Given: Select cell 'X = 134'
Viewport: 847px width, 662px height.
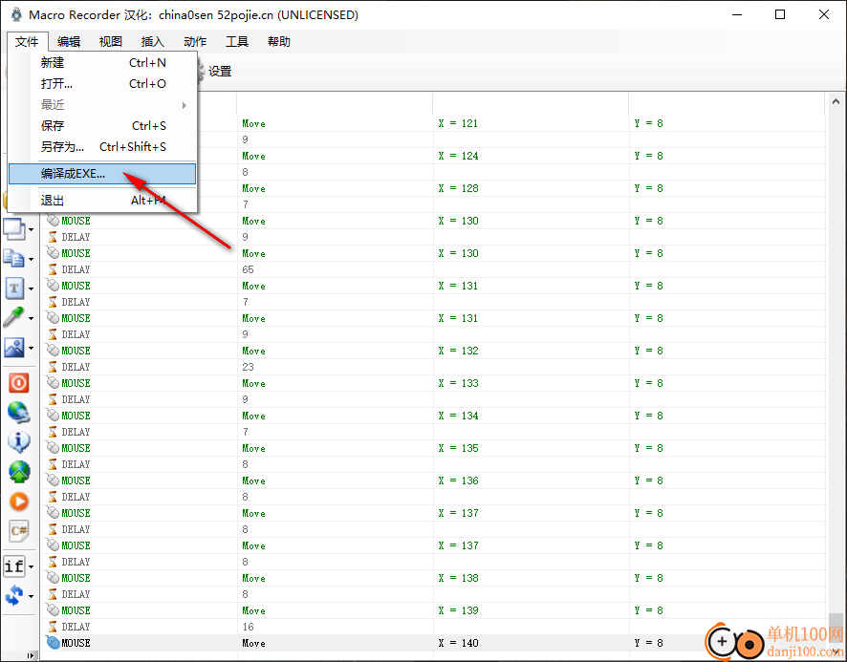Looking at the screenshot, I should pyautogui.click(x=458, y=416).
